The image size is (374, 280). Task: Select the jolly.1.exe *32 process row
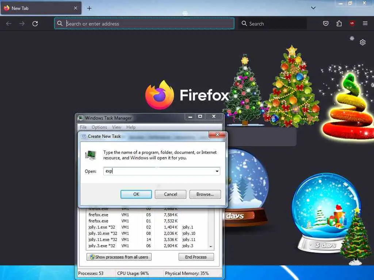pos(147,227)
